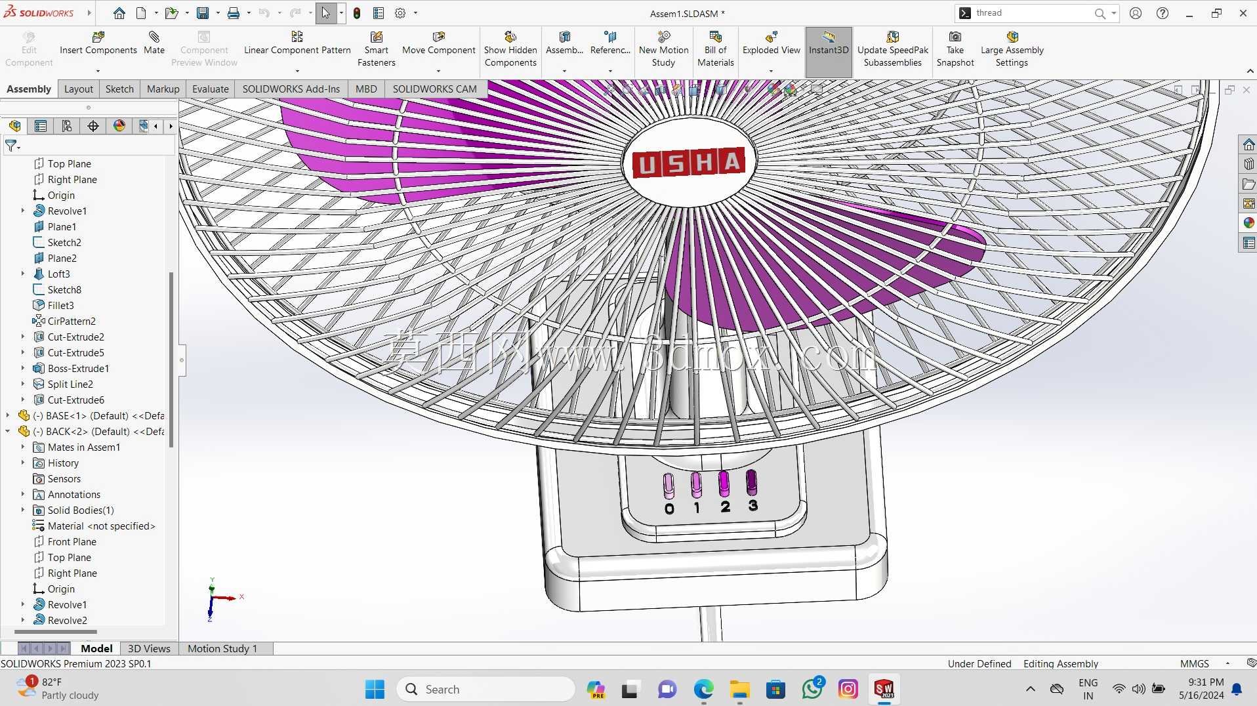
Task: Click Linear Component Pattern
Action: pyautogui.click(x=297, y=44)
